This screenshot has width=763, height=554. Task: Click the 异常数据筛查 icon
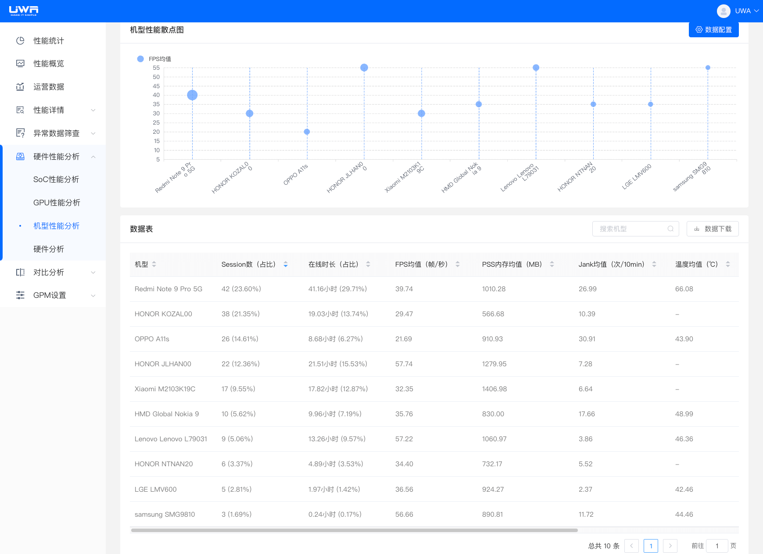[x=20, y=133]
